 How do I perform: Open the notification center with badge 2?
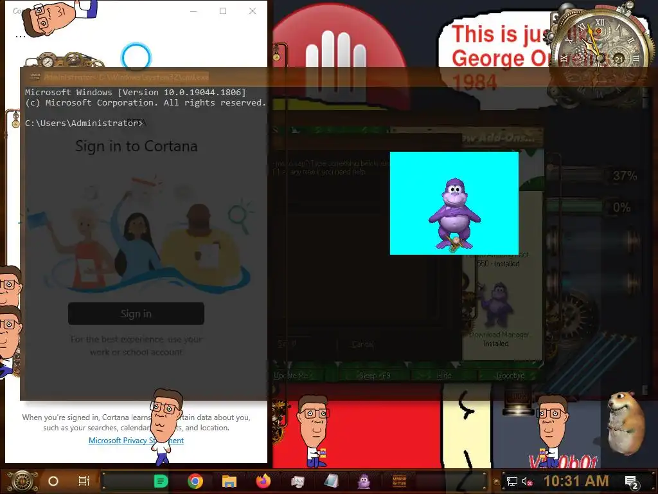[x=631, y=482]
